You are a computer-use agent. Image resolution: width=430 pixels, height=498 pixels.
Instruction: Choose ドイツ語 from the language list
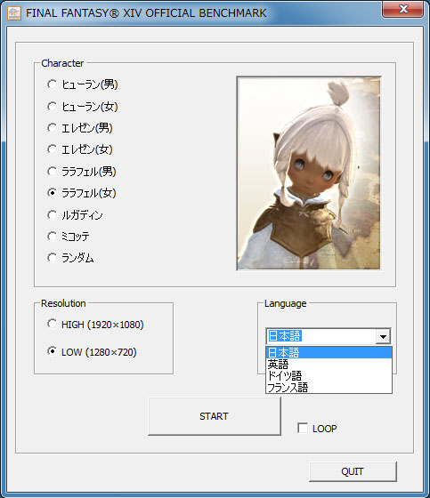click(x=329, y=375)
